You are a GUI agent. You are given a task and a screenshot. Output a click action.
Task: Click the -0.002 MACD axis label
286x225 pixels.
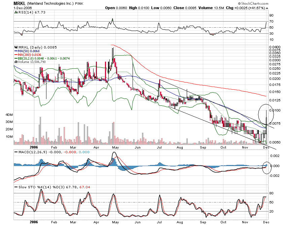tap(274, 176)
